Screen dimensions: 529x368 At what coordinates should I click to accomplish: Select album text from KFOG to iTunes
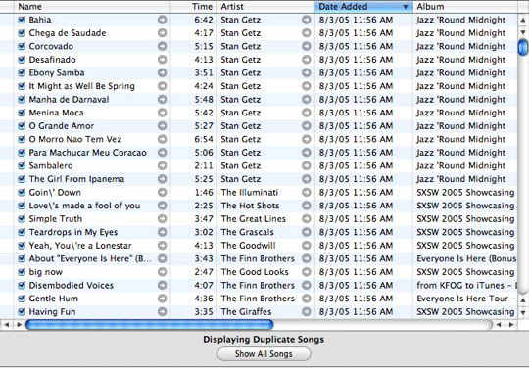point(460,286)
